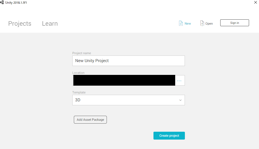Switch to the Projects tab
This screenshot has height=149, width=259.
(20, 24)
